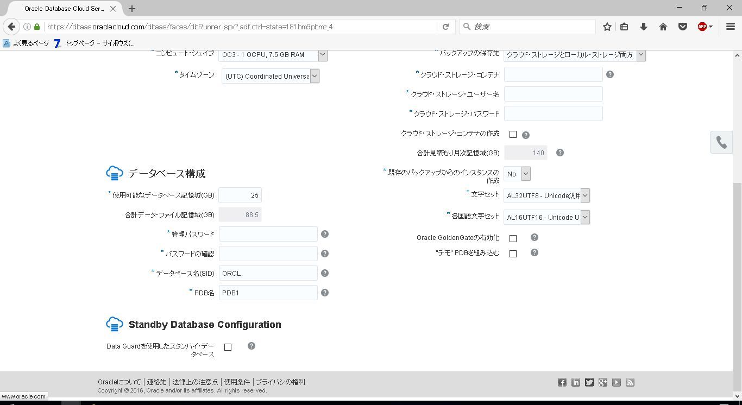Open the AL32UTF8 character set dropdown
The height and width of the screenshot is (405, 742).
coord(546,195)
